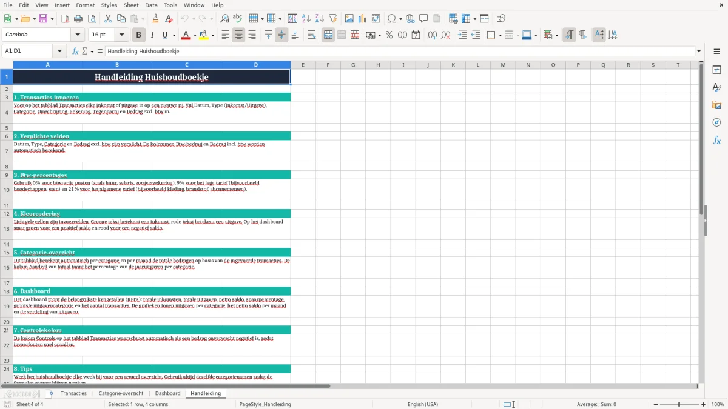Click Sort Ascending icon
This screenshot has width=728, height=409.
click(x=306, y=19)
